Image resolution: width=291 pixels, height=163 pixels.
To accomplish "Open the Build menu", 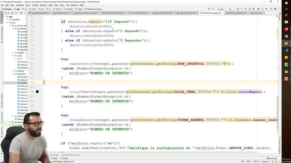I will tap(51, 5).
